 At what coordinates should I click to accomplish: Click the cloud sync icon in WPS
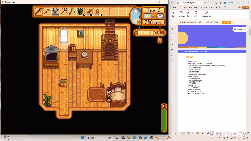point(239,7)
